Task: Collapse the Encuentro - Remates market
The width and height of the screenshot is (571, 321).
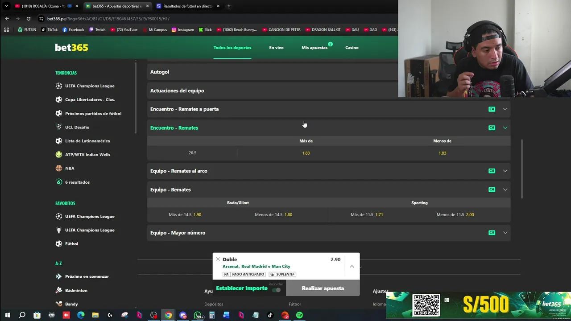Action: tap(329, 128)
